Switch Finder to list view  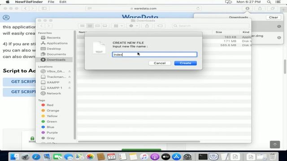[x=90, y=26]
